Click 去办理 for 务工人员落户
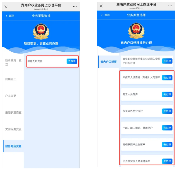The width and height of the screenshot is (177, 172). tap(167, 94)
